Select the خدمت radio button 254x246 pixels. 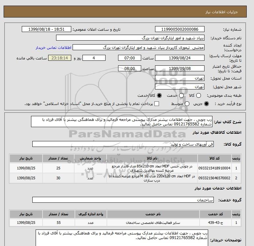tap(181, 95)
